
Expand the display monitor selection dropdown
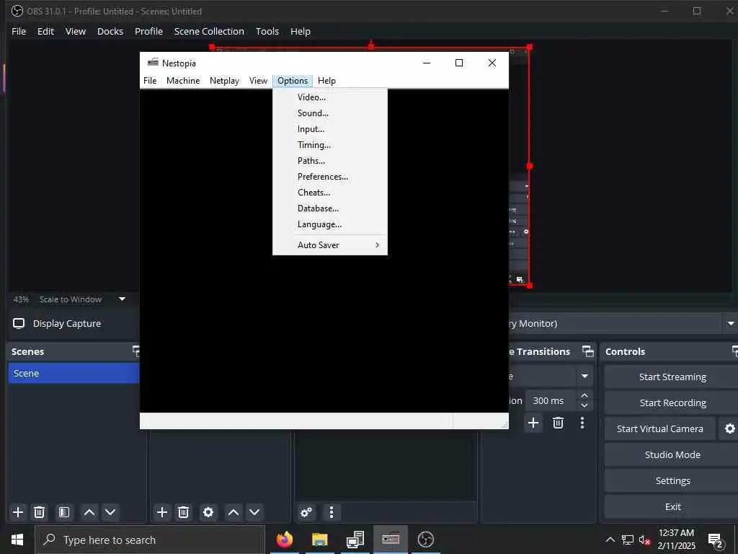click(x=731, y=324)
